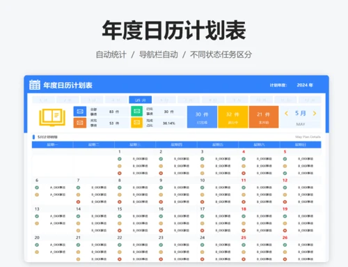Click the green check icon under day 17
The height and width of the screenshot is (267, 348).
click(203, 216)
